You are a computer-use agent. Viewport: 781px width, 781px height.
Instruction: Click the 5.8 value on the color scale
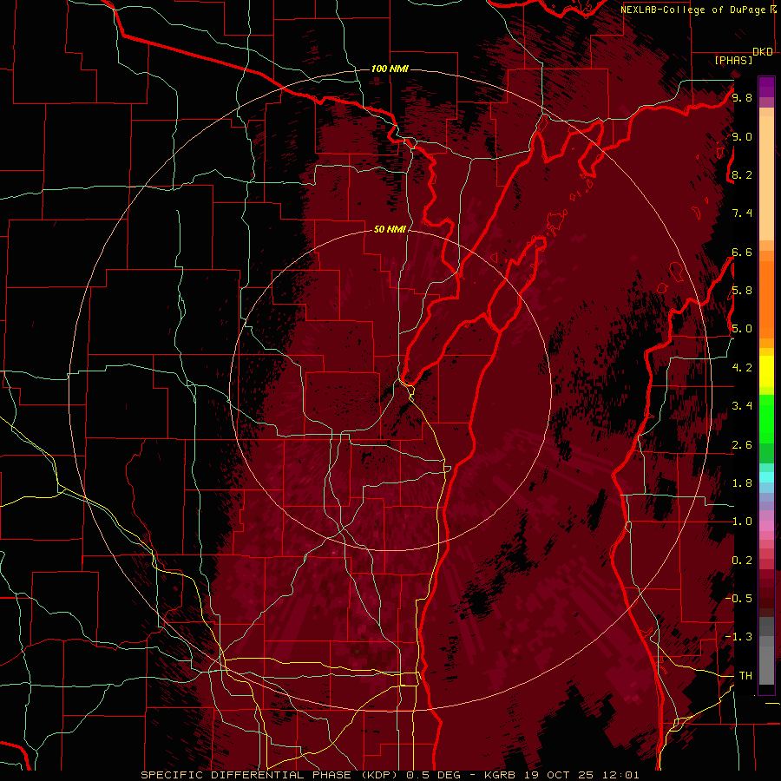tap(742, 291)
